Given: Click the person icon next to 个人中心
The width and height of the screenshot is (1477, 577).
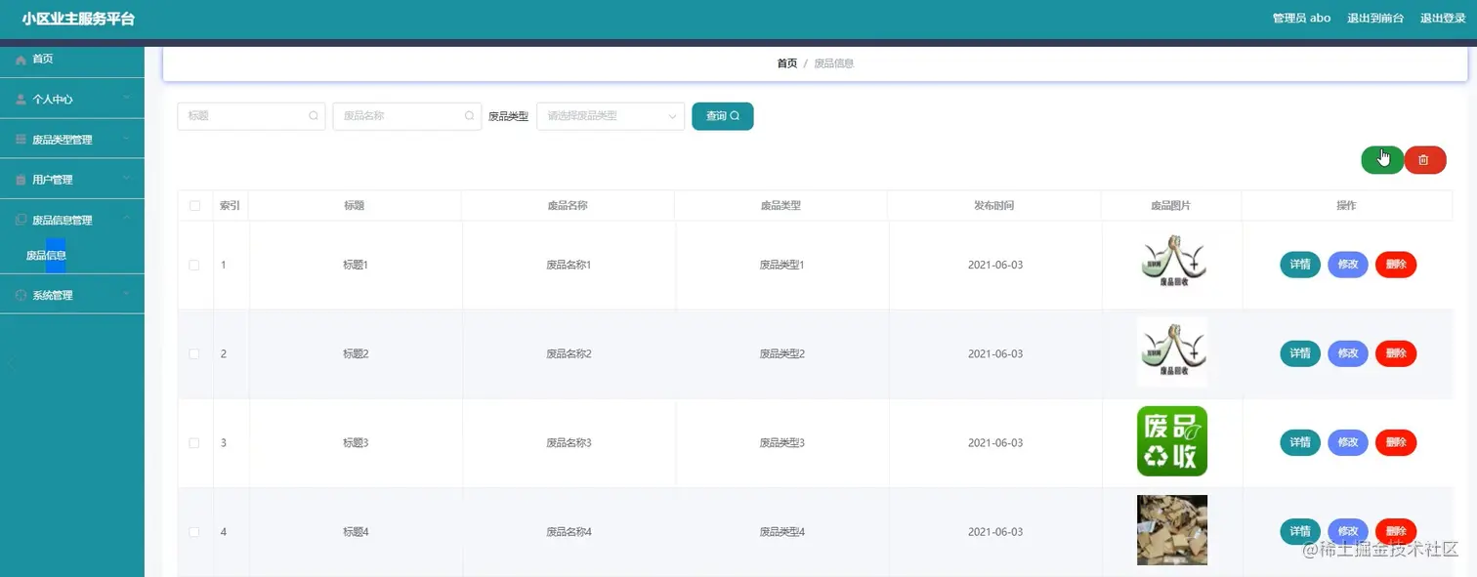Looking at the screenshot, I should pyautogui.click(x=21, y=99).
